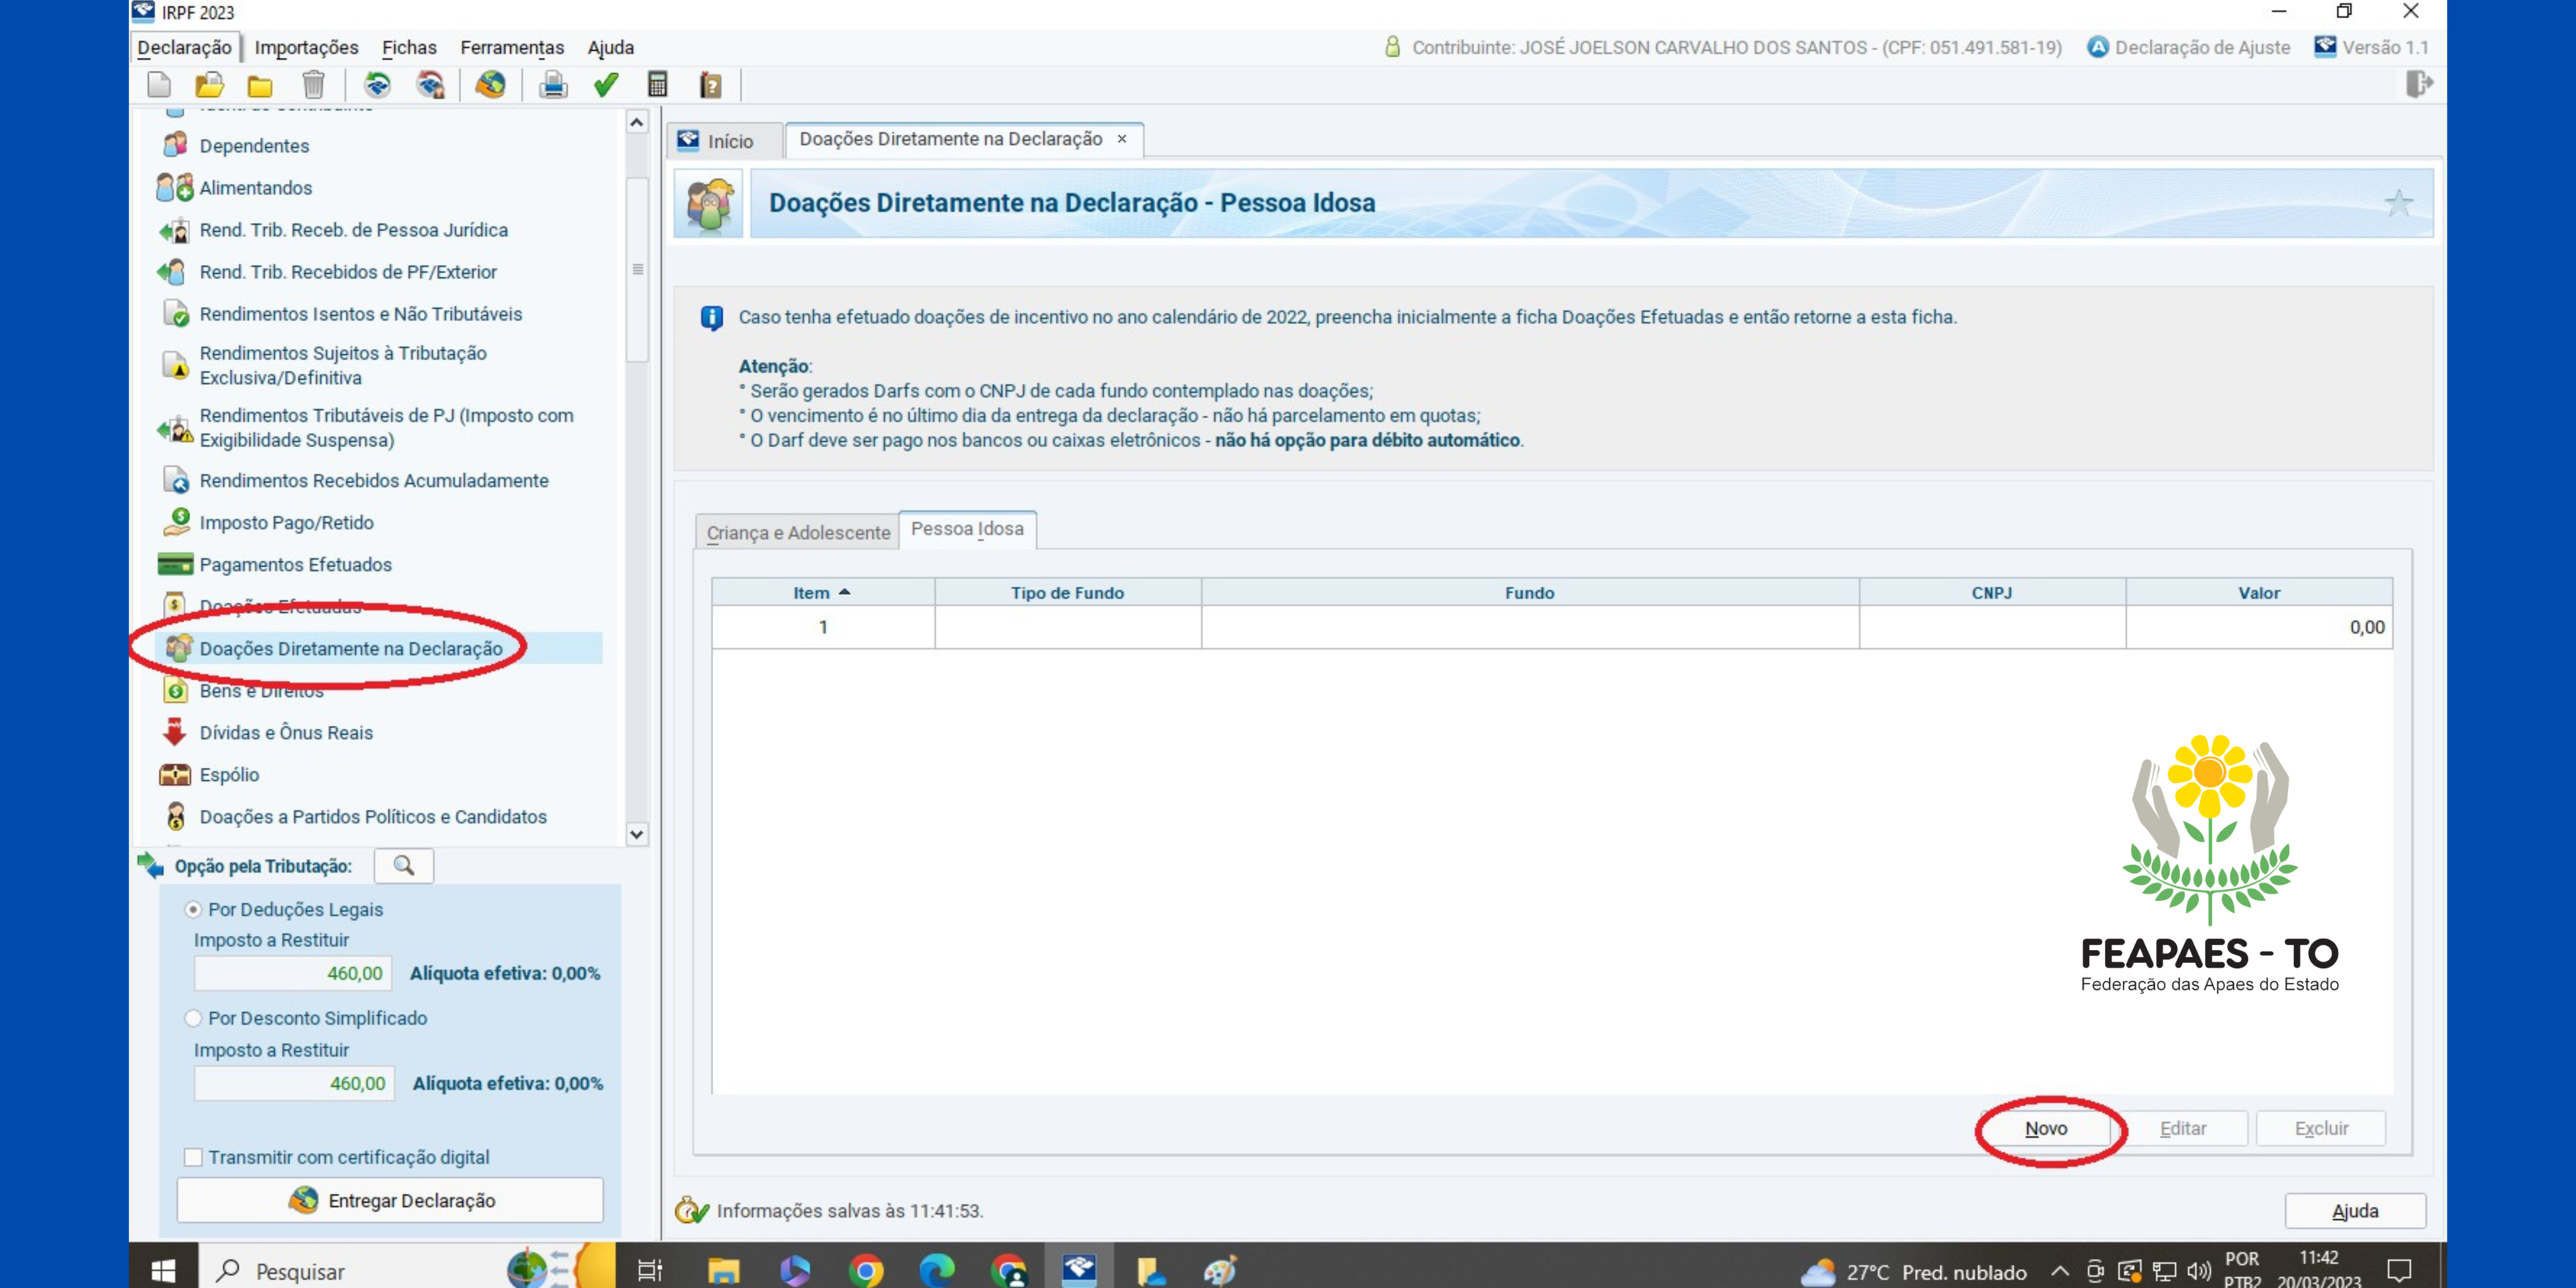Open Dívidas e Ônus Reais

point(286,733)
